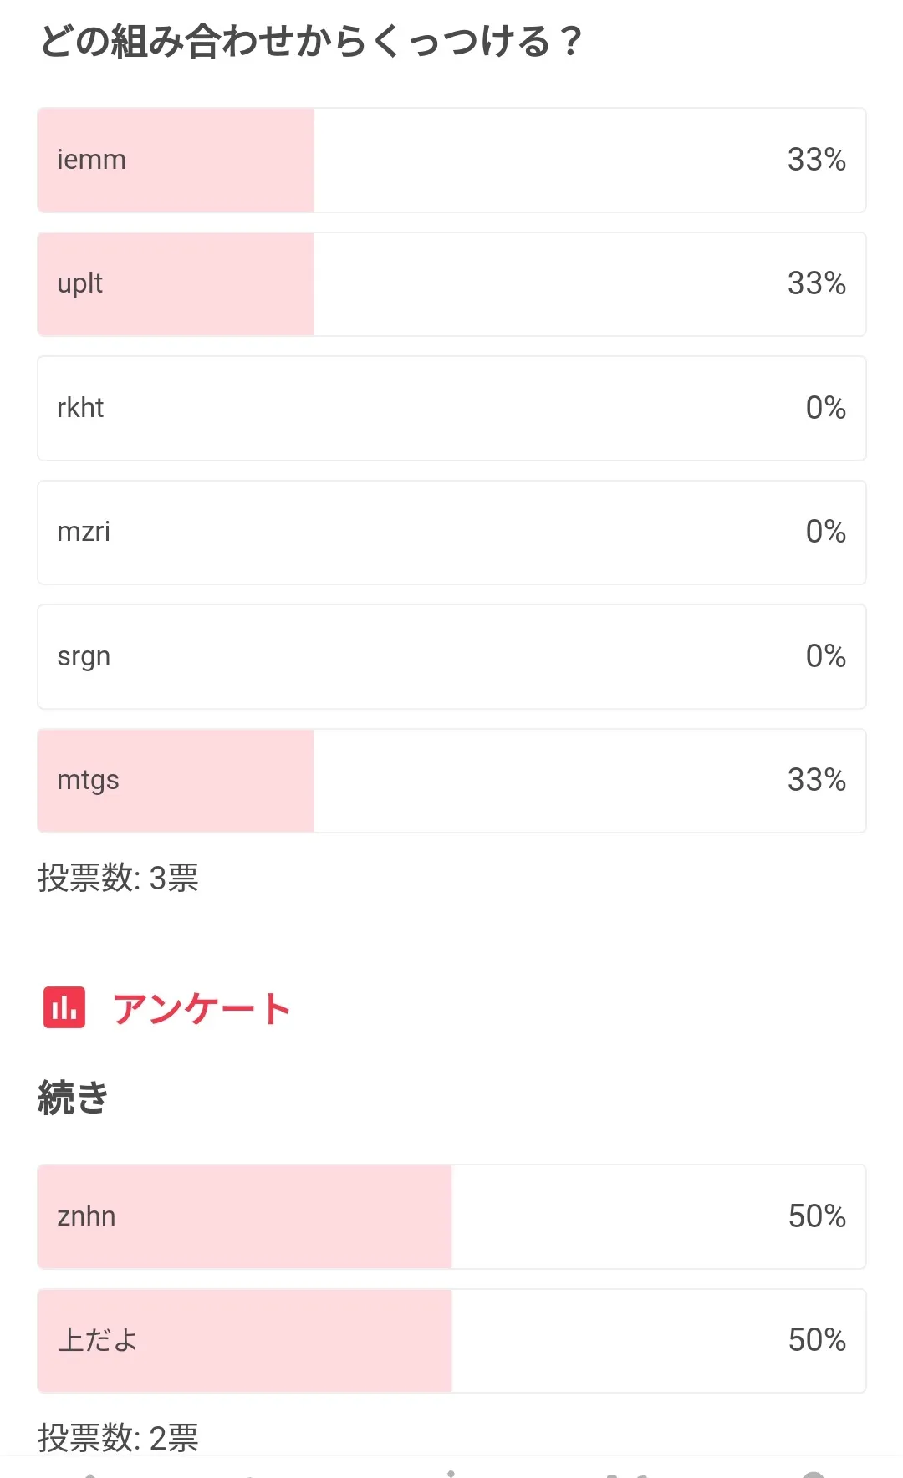The height and width of the screenshot is (1478, 903).
Task: Click the 0% value beside rkht
Action: tap(825, 408)
